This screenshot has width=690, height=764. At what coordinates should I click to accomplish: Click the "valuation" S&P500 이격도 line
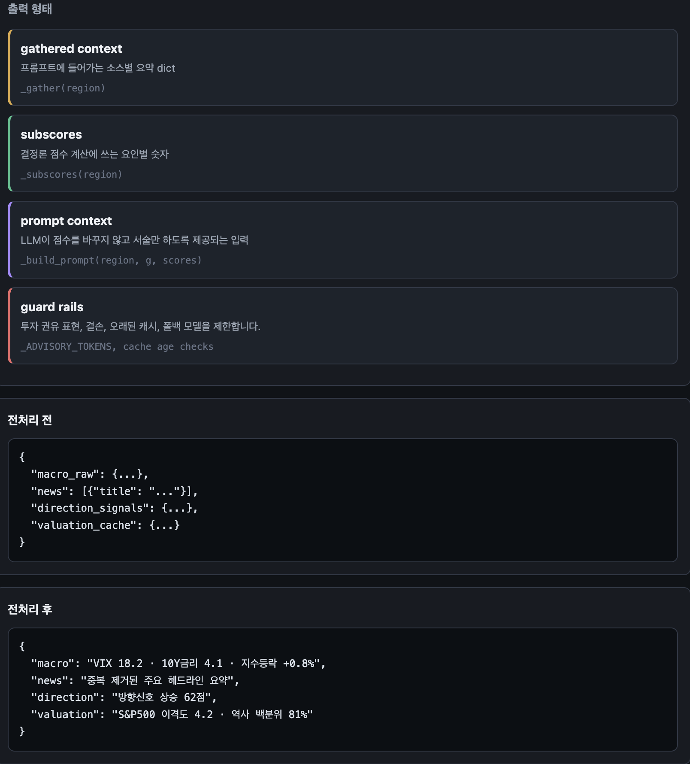point(172,714)
